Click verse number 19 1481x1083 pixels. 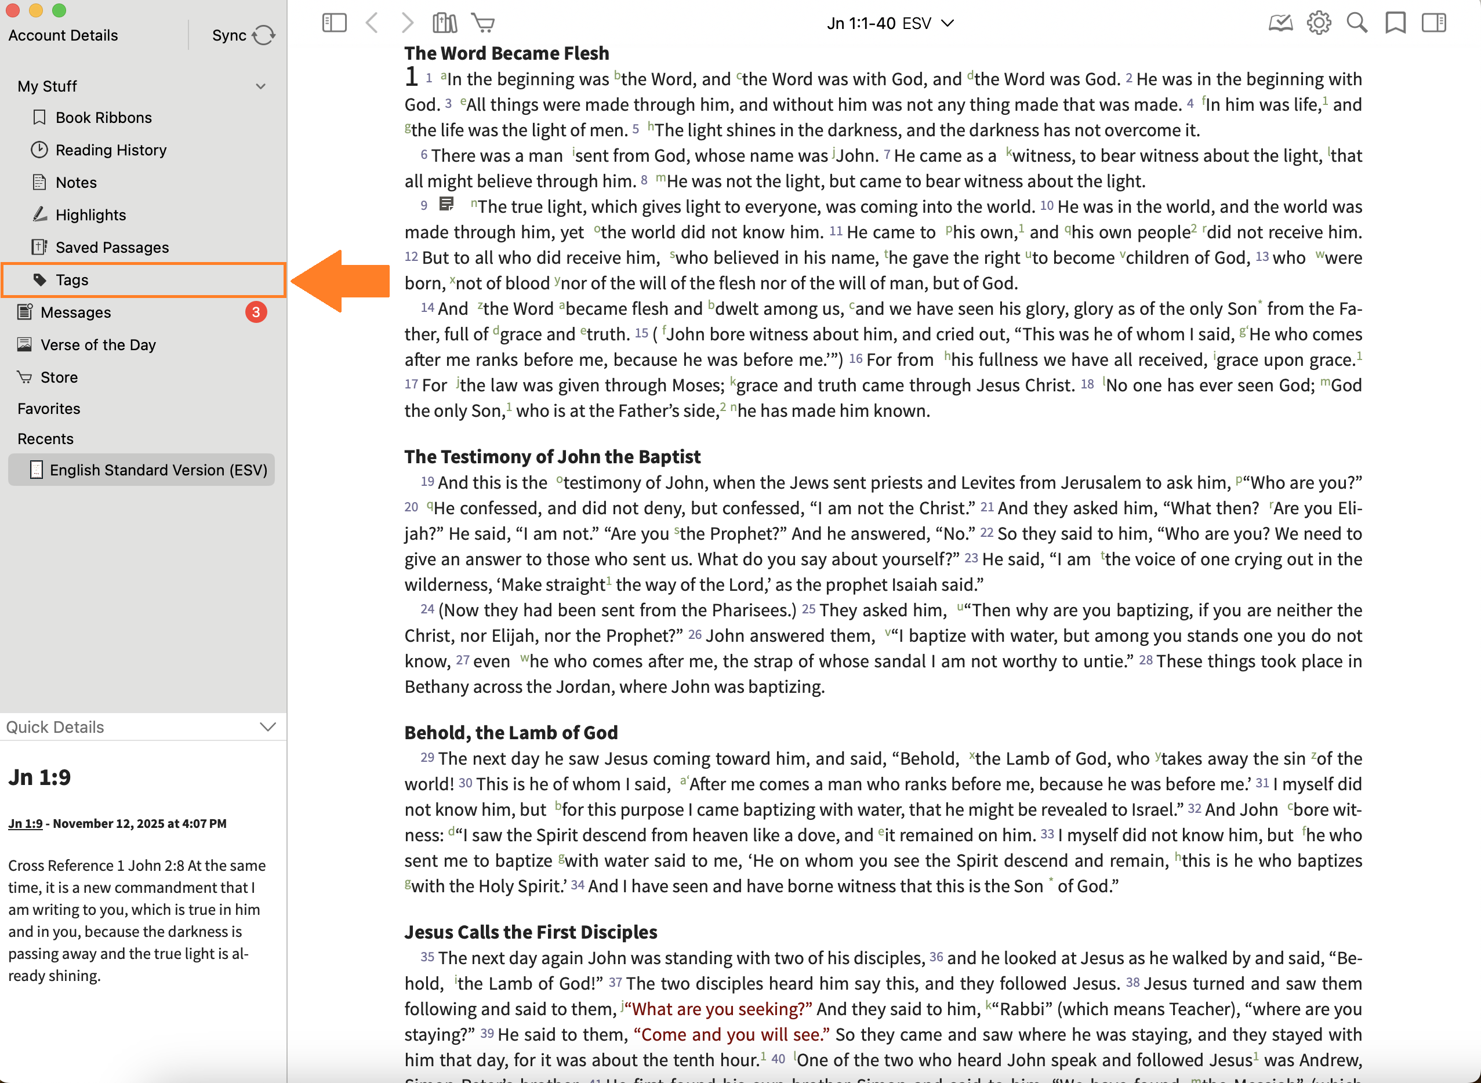[427, 482]
